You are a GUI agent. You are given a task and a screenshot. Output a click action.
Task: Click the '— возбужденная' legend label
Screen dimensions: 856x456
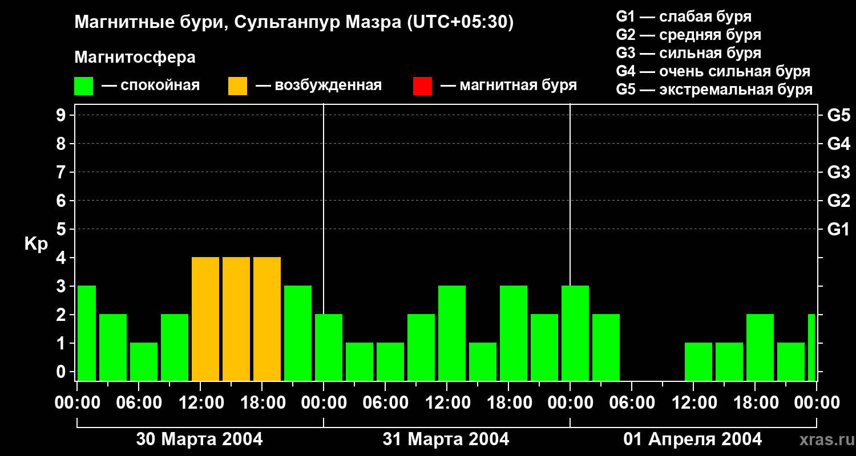click(x=318, y=85)
